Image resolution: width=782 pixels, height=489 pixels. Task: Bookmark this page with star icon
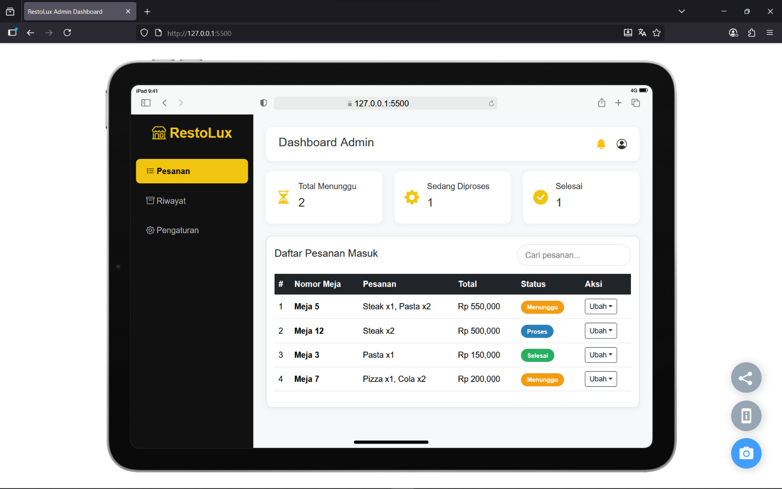(656, 33)
